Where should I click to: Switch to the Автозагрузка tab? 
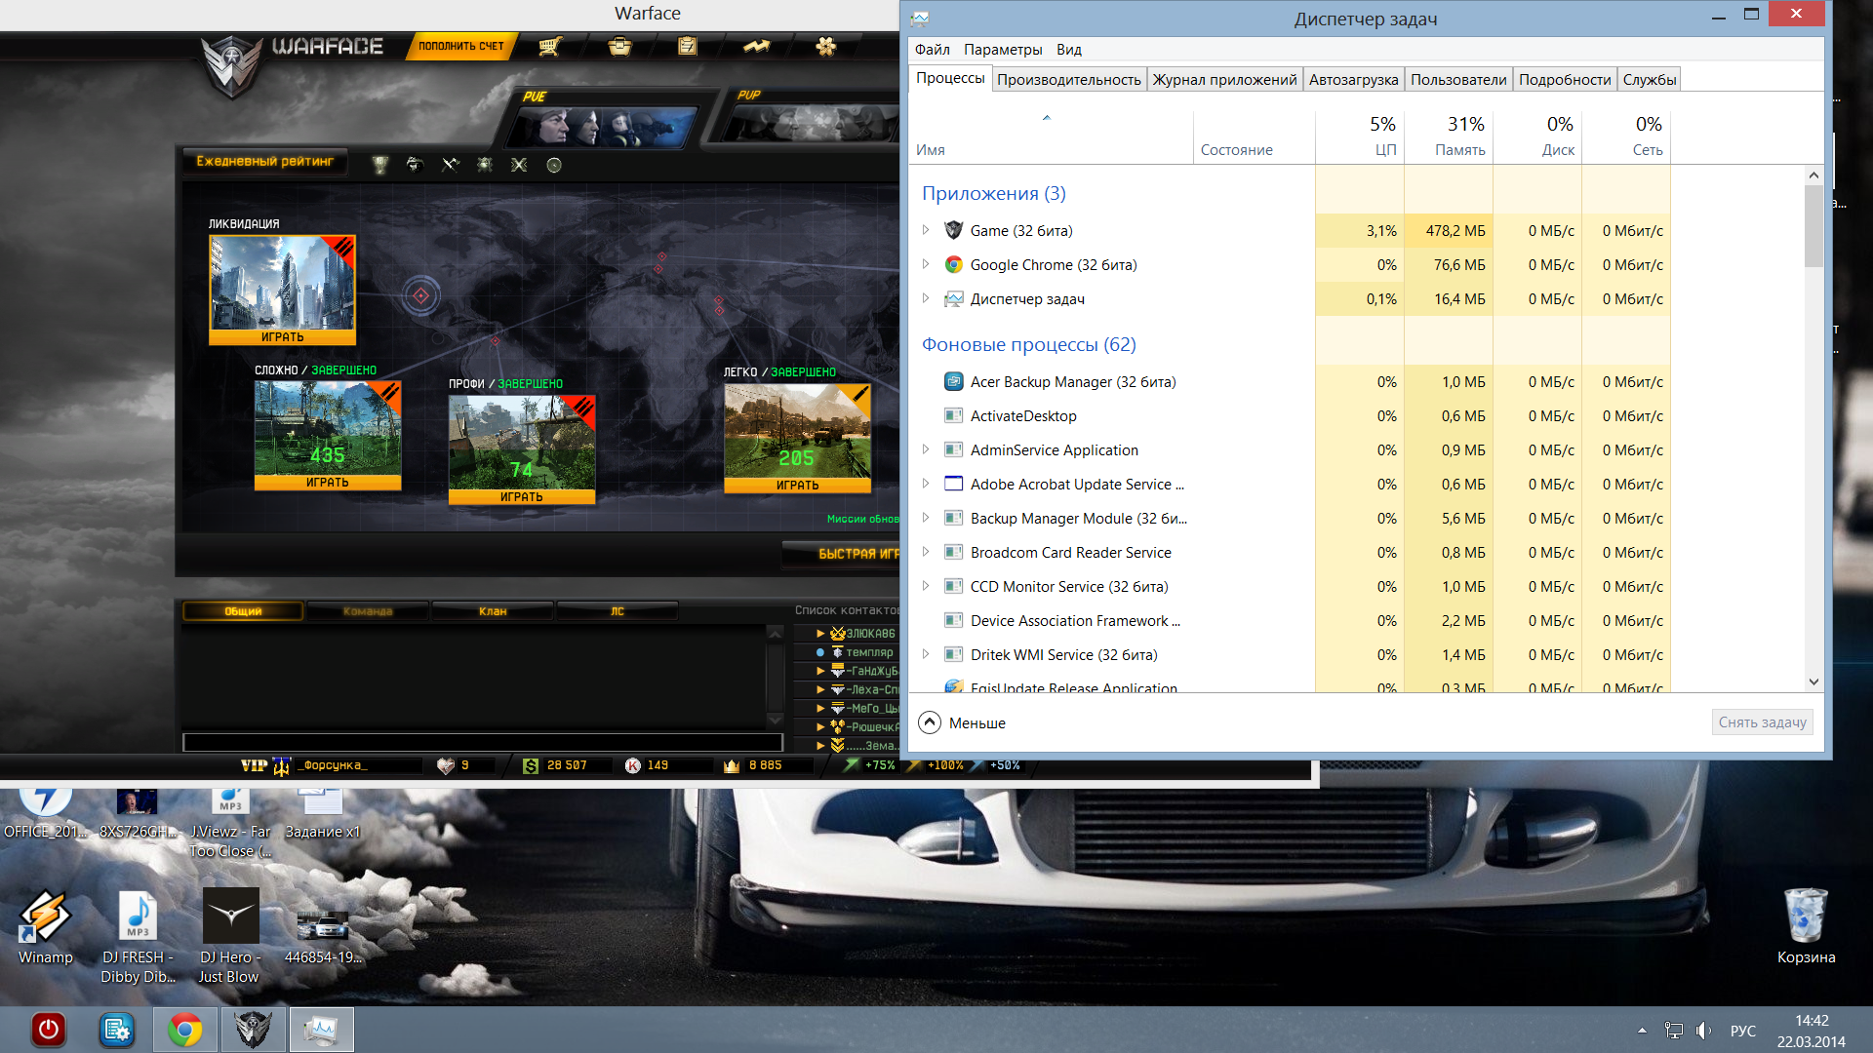(x=1353, y=80)
